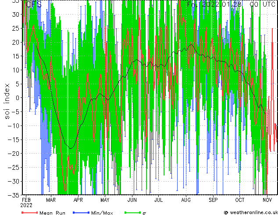Click the Fri, 2022.01.28 00 UTC date stamp
This screenshot has width=278, height=215.
pyautogui.click(x=231, y=4)
